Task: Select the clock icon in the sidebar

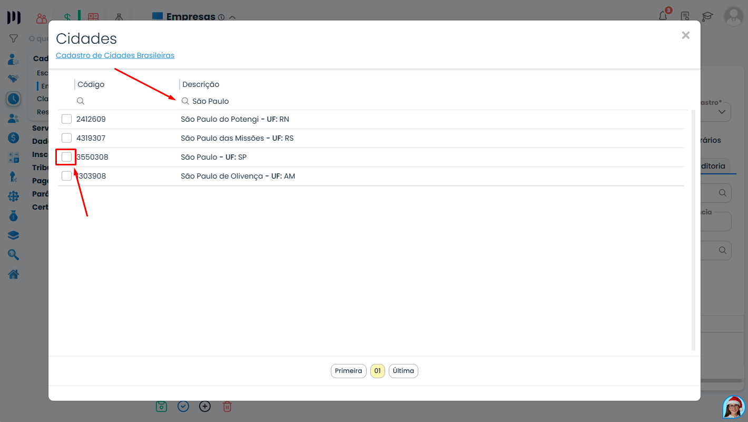Action: coord(14,99)
